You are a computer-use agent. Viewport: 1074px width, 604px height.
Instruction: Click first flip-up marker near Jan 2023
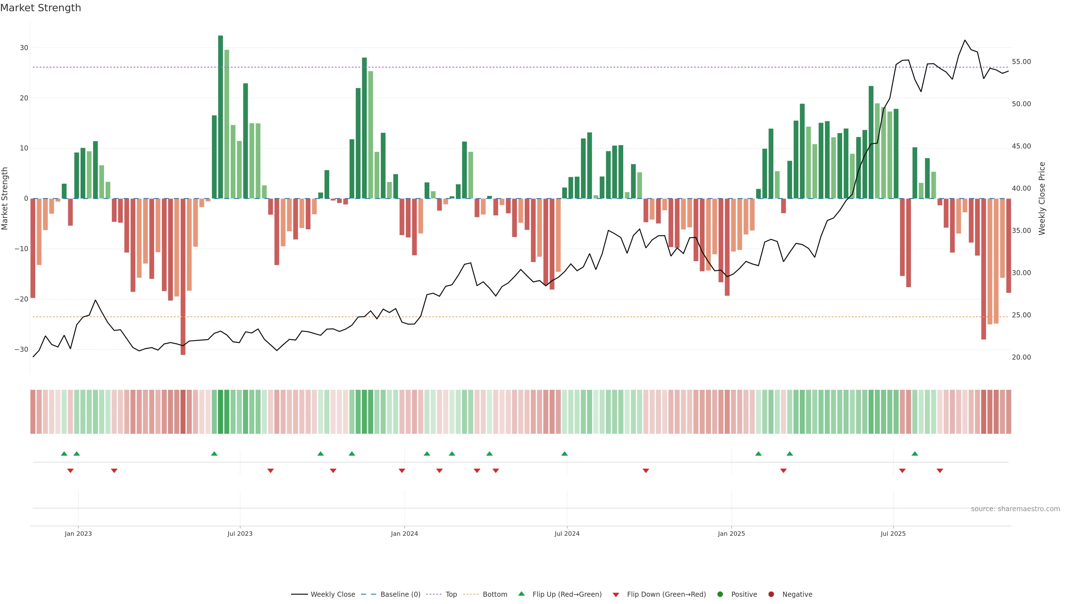(x=64, y=454)
